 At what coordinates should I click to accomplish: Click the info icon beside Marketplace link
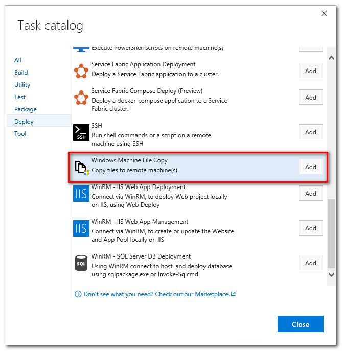[x=78, y=294]
